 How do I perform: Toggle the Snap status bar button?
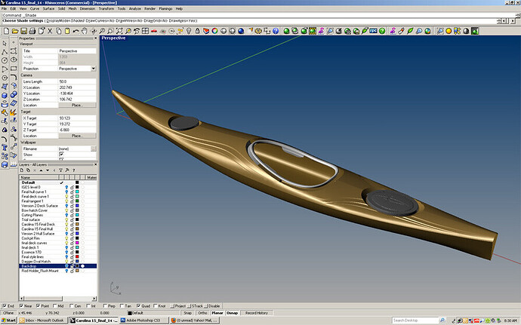click(188, 313)
